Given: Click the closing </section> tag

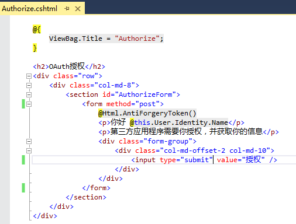Looking at the screenshot, I should coord(86,197).
